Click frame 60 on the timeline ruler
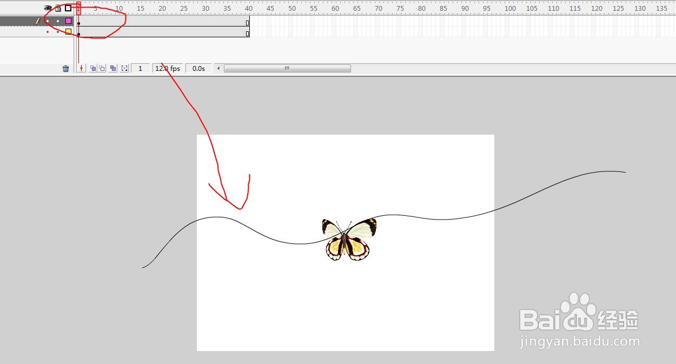This screenshot has height=364, width=676. [334, 8]
